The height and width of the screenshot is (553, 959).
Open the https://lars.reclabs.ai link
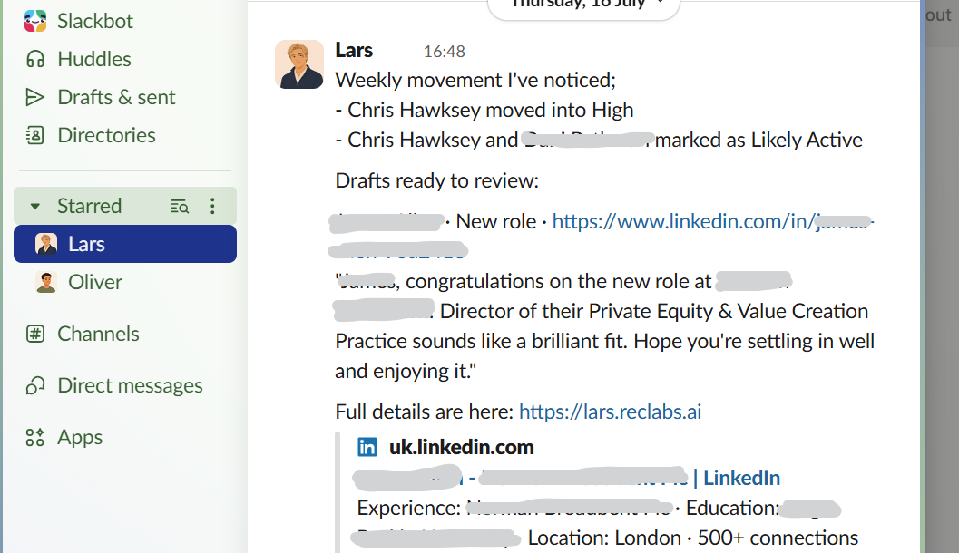[x=610, y=412]
